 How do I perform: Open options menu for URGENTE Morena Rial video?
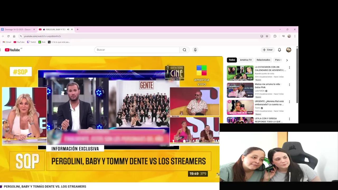(x=289, y=102)
